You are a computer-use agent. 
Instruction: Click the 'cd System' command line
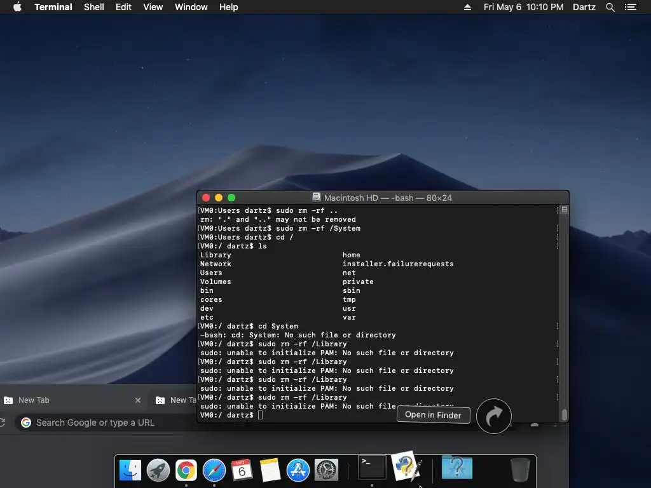pyautogui.click(x=249, y=326)
